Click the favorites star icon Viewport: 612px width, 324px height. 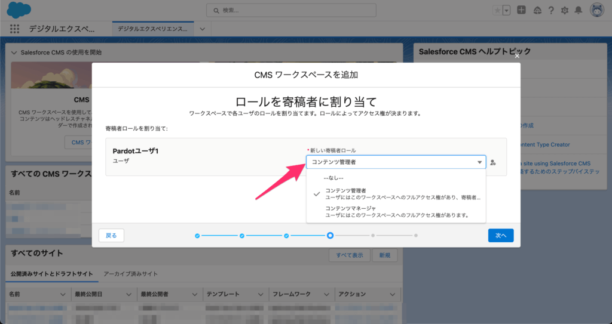497,11
